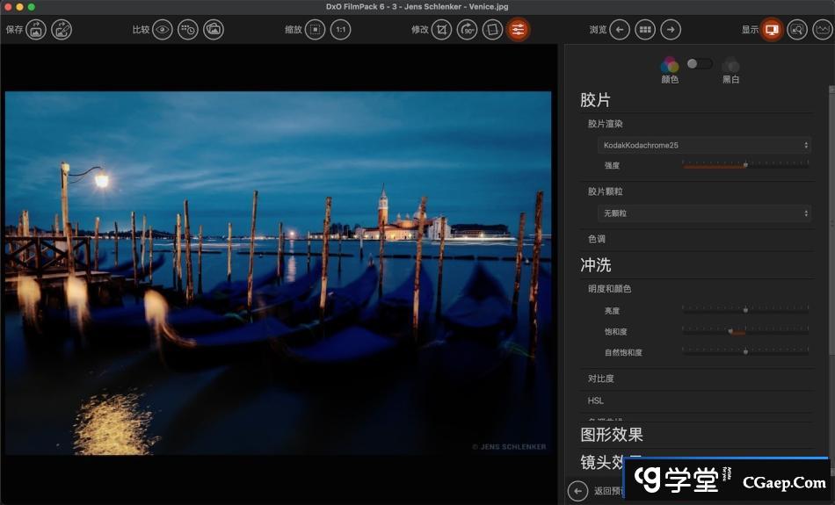Expand the 图形效果 section
The image size is (835, 505).
pyautogui.click(x=612, y=434)
